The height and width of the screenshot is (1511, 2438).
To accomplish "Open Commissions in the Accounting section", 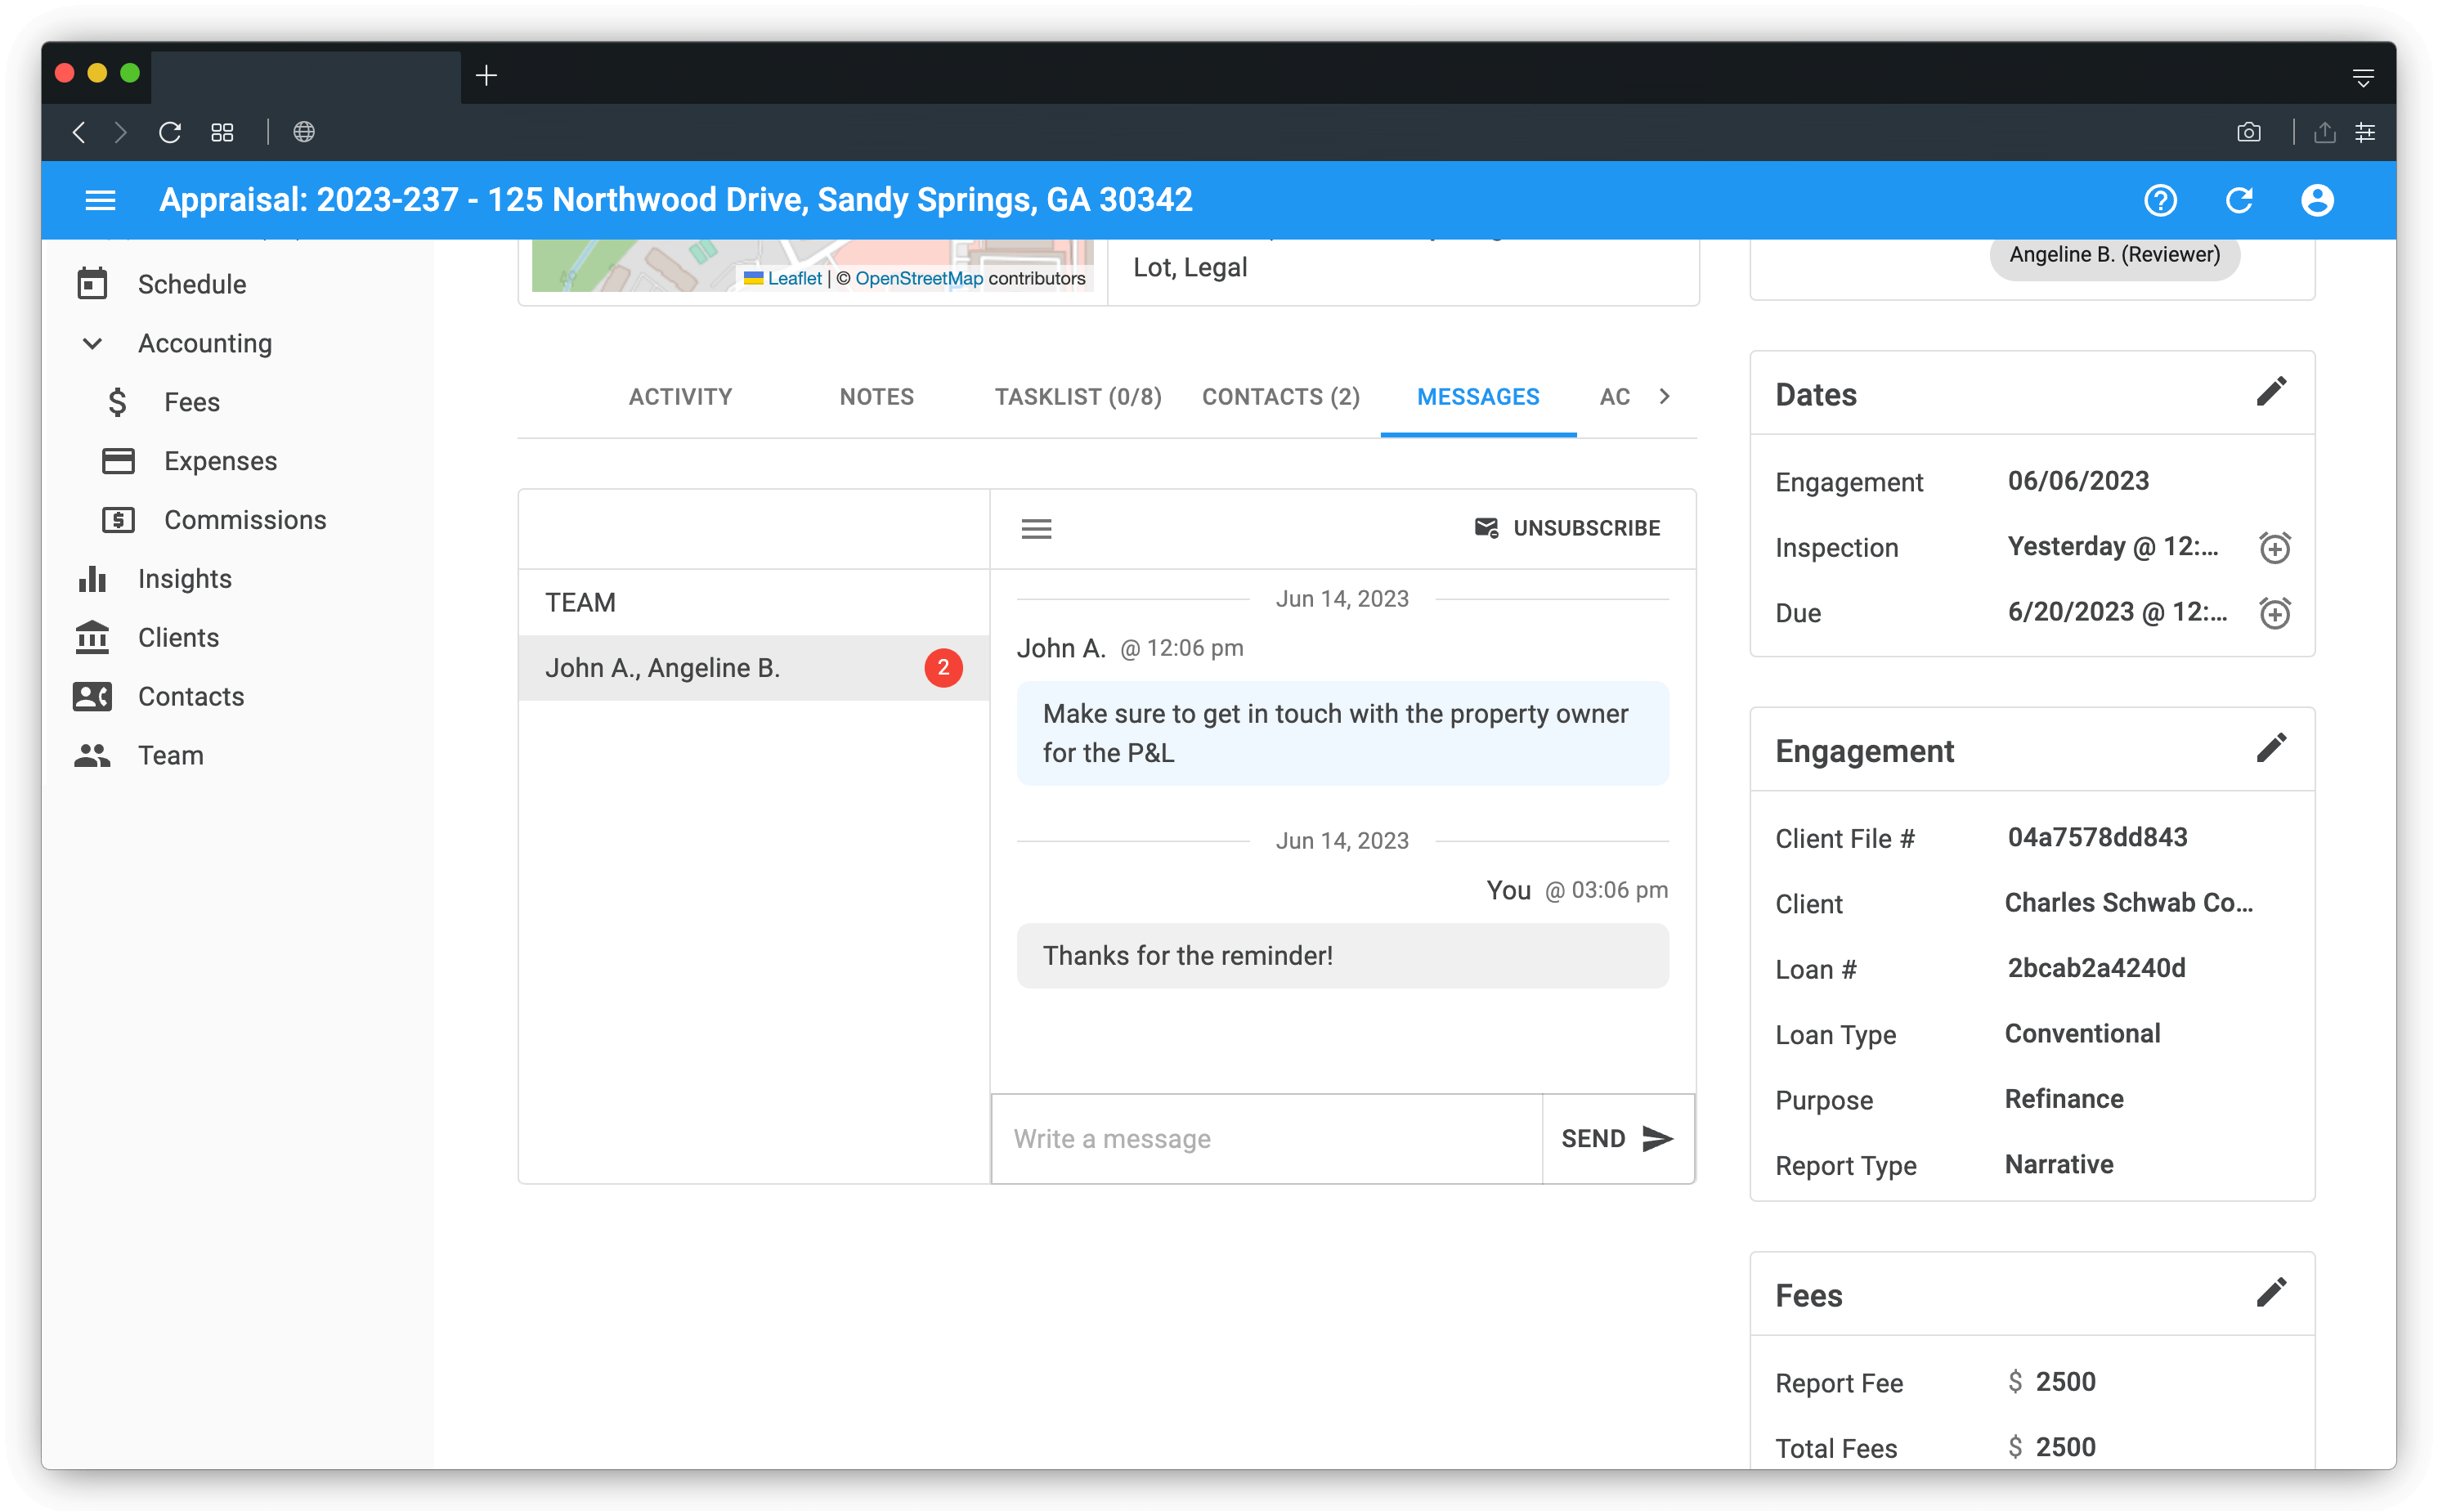I will click(244, 520).
